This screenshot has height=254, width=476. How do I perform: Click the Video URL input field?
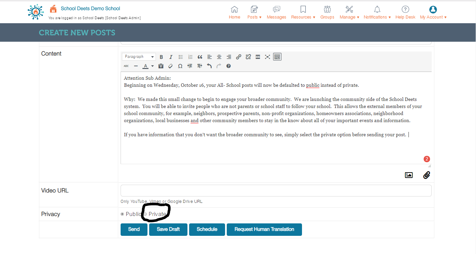(276, 190)
